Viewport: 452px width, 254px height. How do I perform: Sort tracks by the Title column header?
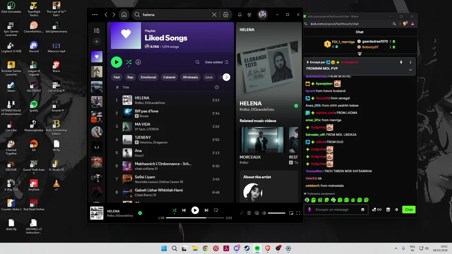[126, 87]
